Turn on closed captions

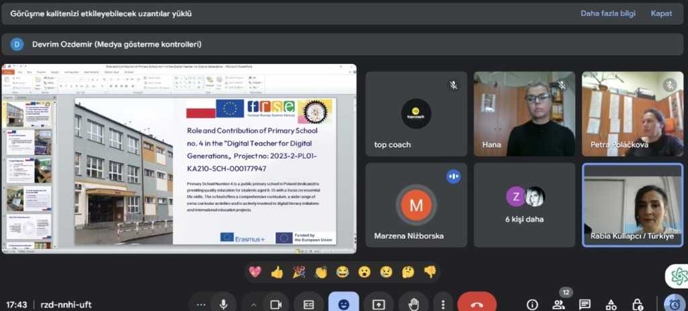[x=309, y=304]
